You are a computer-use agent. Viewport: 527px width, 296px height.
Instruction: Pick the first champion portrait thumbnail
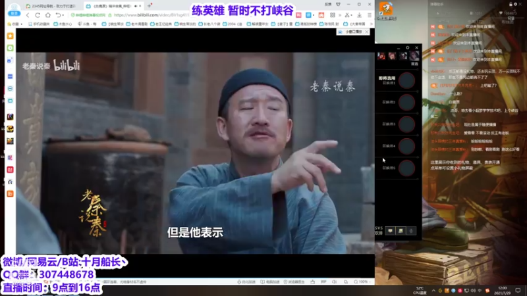(381, 56)
